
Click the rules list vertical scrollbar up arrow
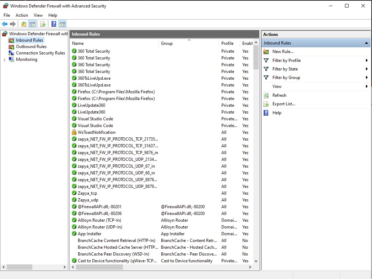[x=256, y=43]
